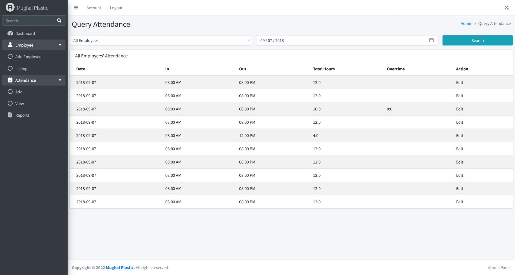515x275 pixels.
Task: Open the attendance View page
Action: point(19,104)
